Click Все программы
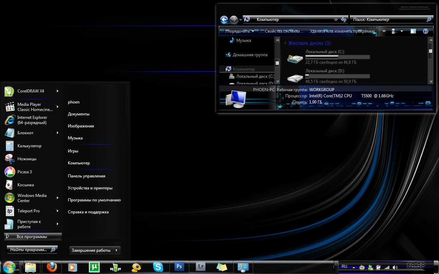This screenshot has height=274, width=439. tap(33, 237)
